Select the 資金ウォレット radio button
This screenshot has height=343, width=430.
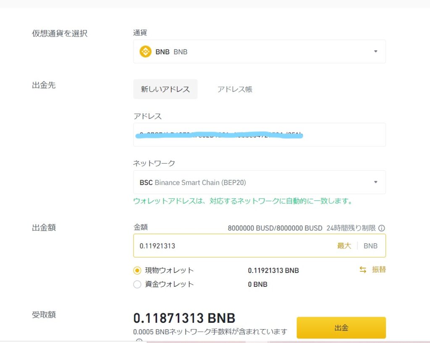click(137, 284)
